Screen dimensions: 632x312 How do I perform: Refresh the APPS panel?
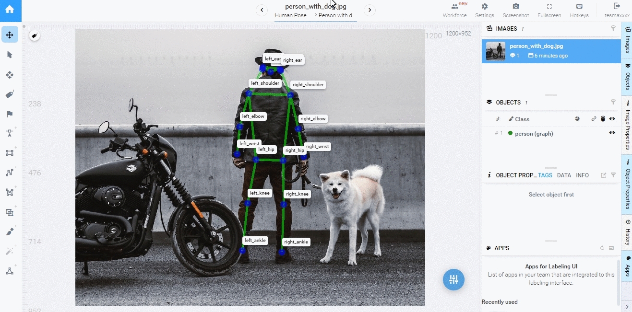click(602, 248)
